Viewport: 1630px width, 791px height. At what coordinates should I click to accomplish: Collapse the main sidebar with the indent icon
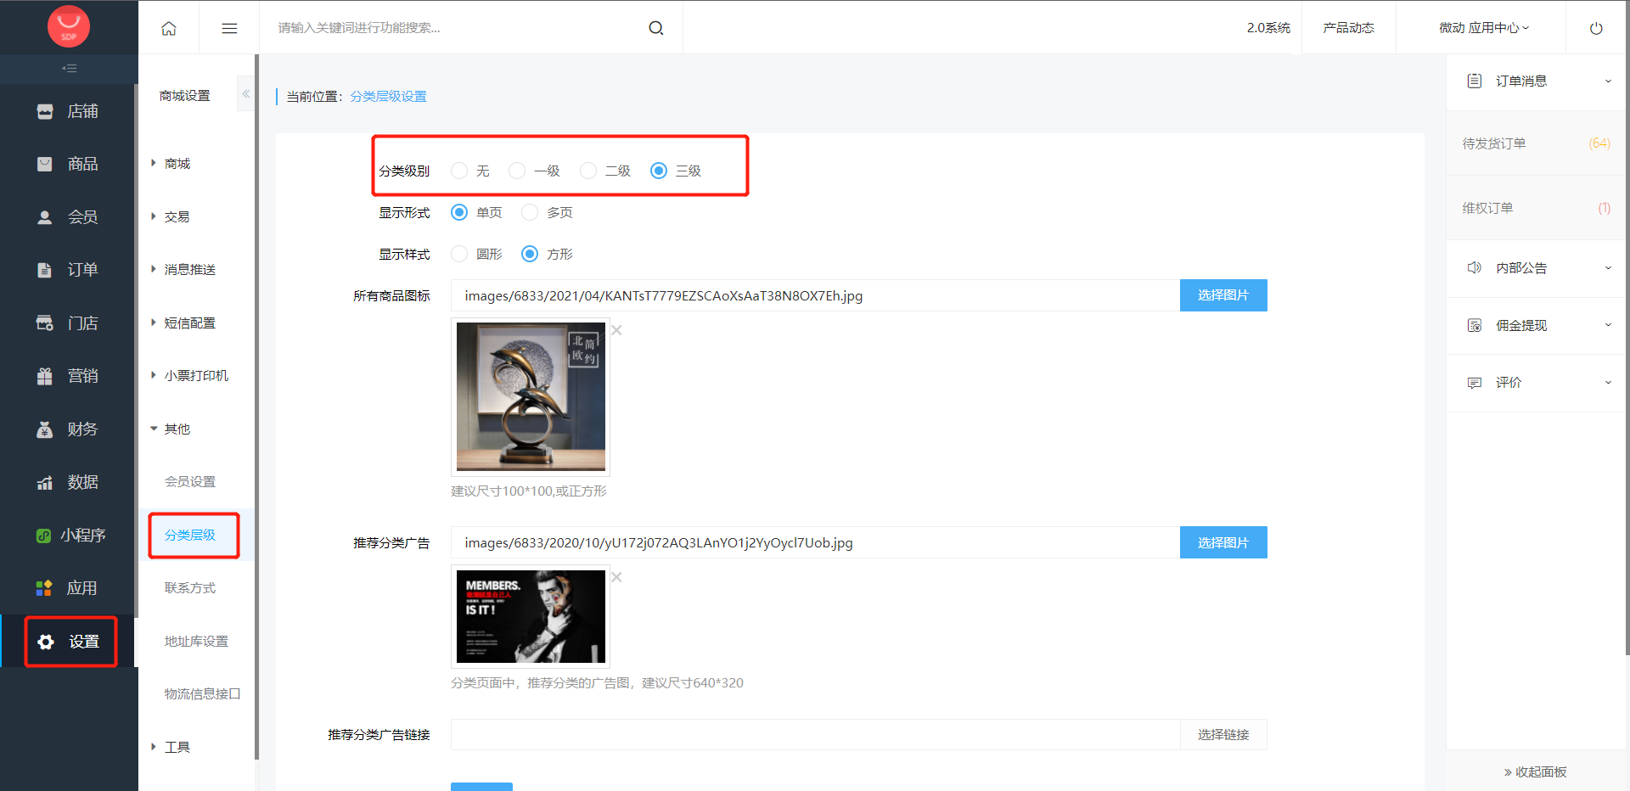coord(70,68)
